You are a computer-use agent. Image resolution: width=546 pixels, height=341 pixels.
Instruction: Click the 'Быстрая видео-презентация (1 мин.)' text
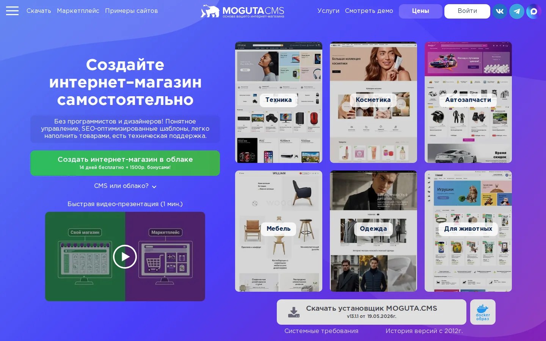[x=125, y=204]
